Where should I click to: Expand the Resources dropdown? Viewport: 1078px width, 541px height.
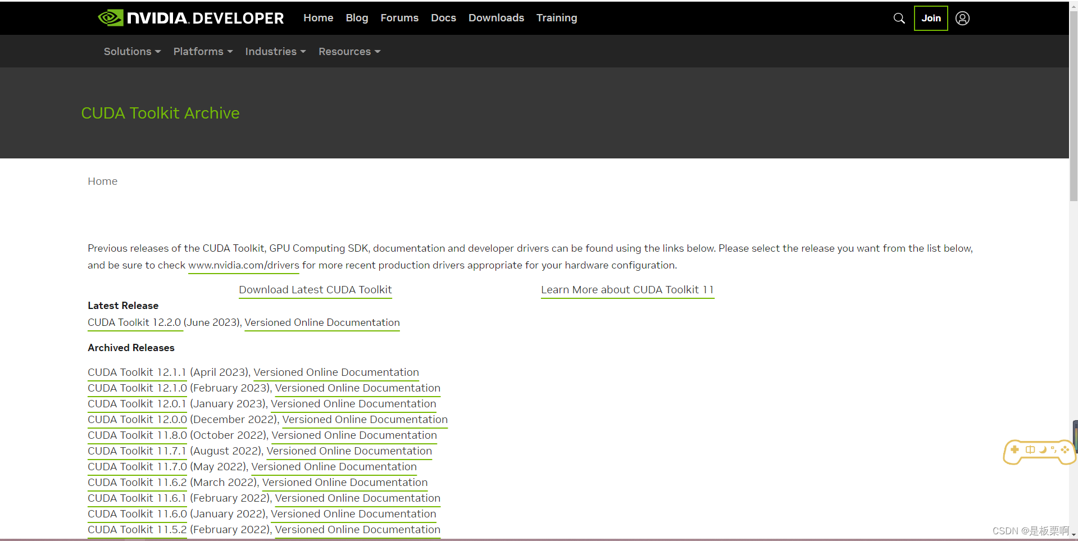click(349, 52)
